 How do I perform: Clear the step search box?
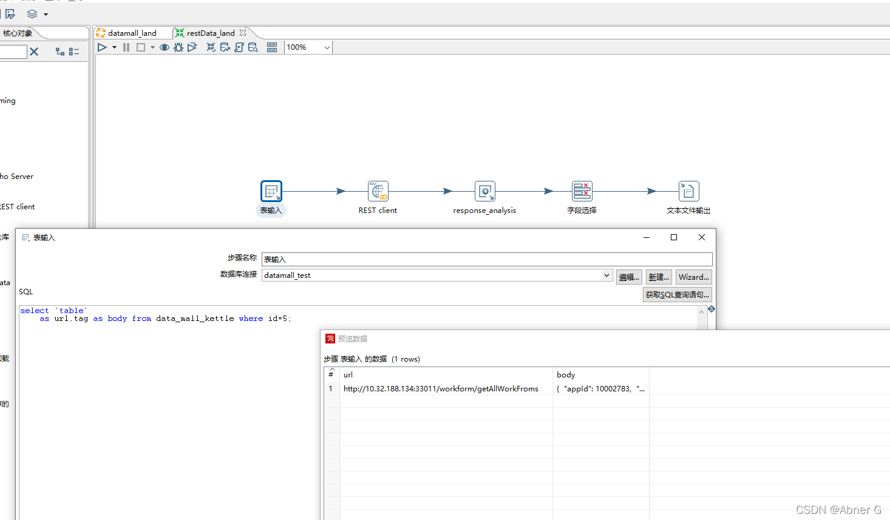pyautogui.click(x=34, y=52)
